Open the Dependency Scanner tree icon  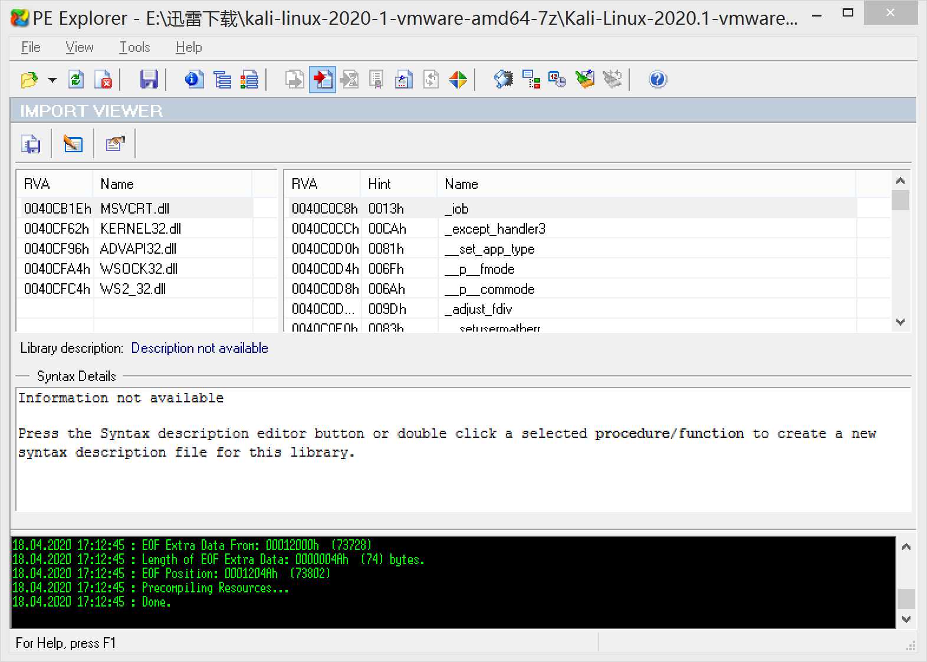(x=531, y=80)
